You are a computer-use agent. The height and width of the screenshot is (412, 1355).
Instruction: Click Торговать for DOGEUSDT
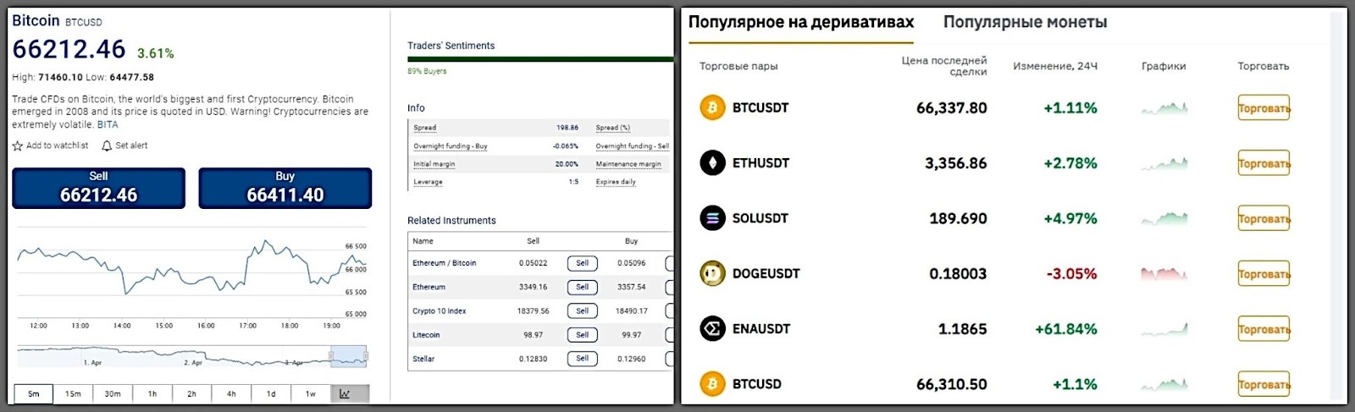pos(1264,274)
